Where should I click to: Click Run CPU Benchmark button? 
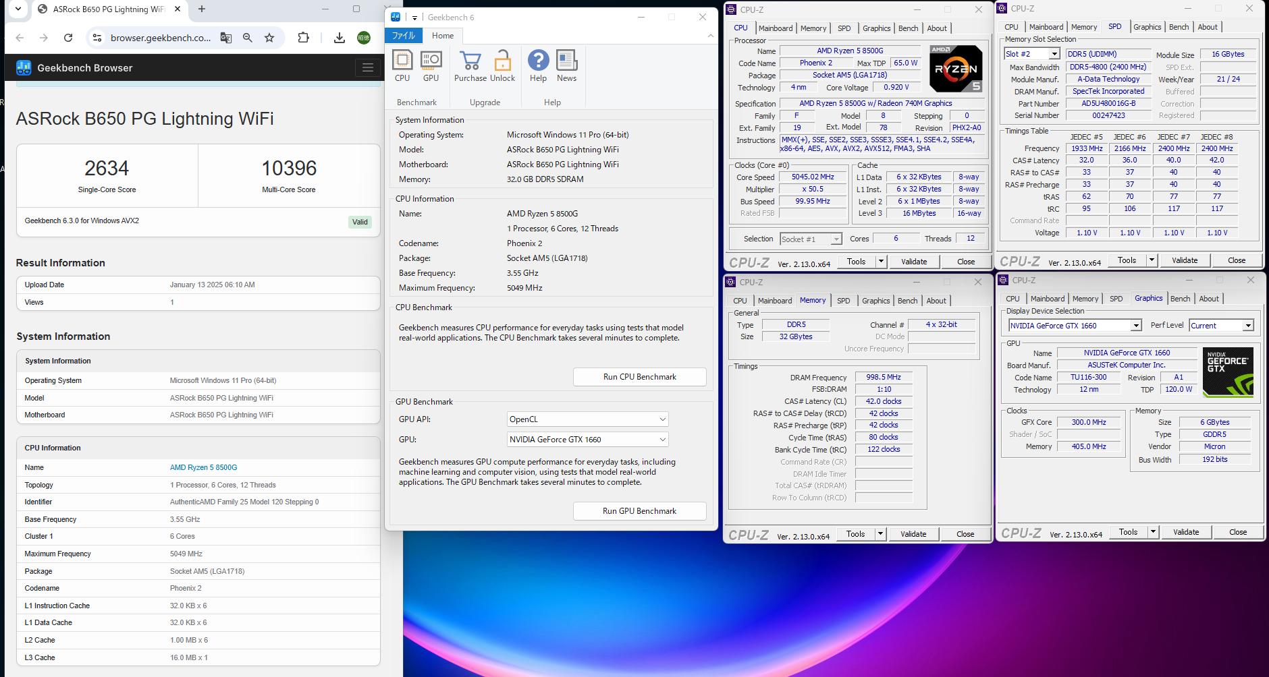[x=639, y=377]
